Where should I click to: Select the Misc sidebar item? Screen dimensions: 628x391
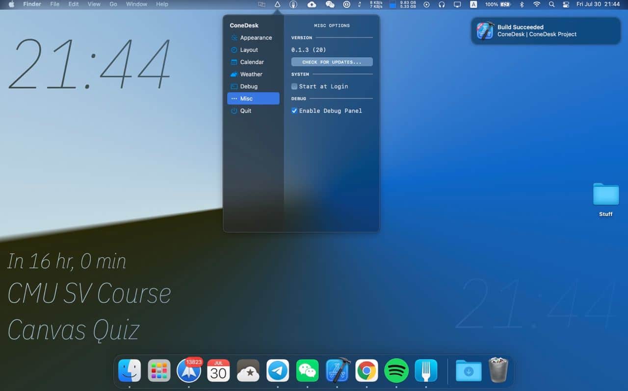pyautogui.click(x=253, y=98)
